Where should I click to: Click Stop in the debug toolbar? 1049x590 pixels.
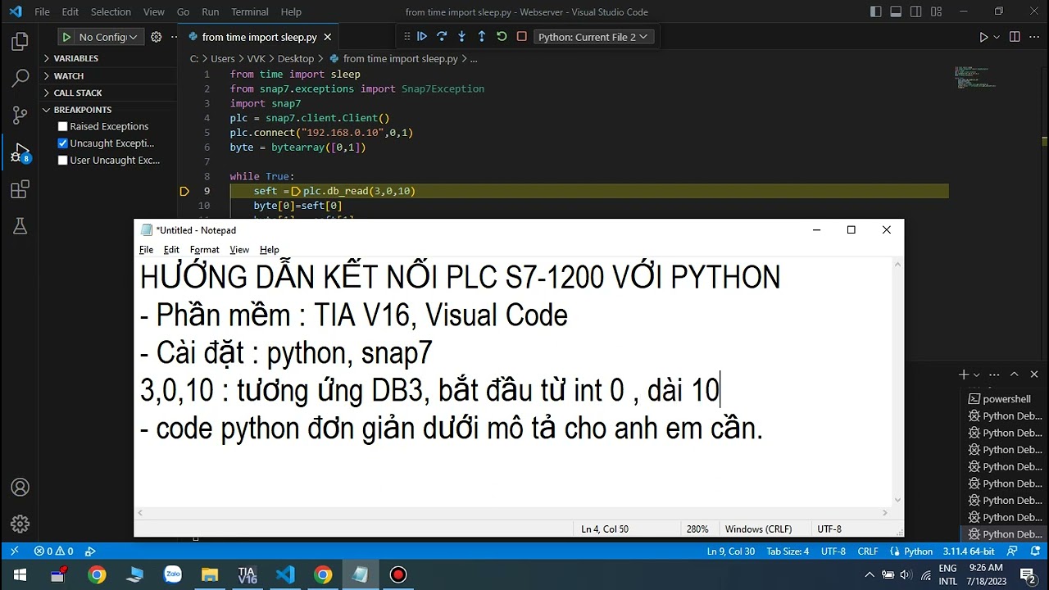(x=521, y=37)
